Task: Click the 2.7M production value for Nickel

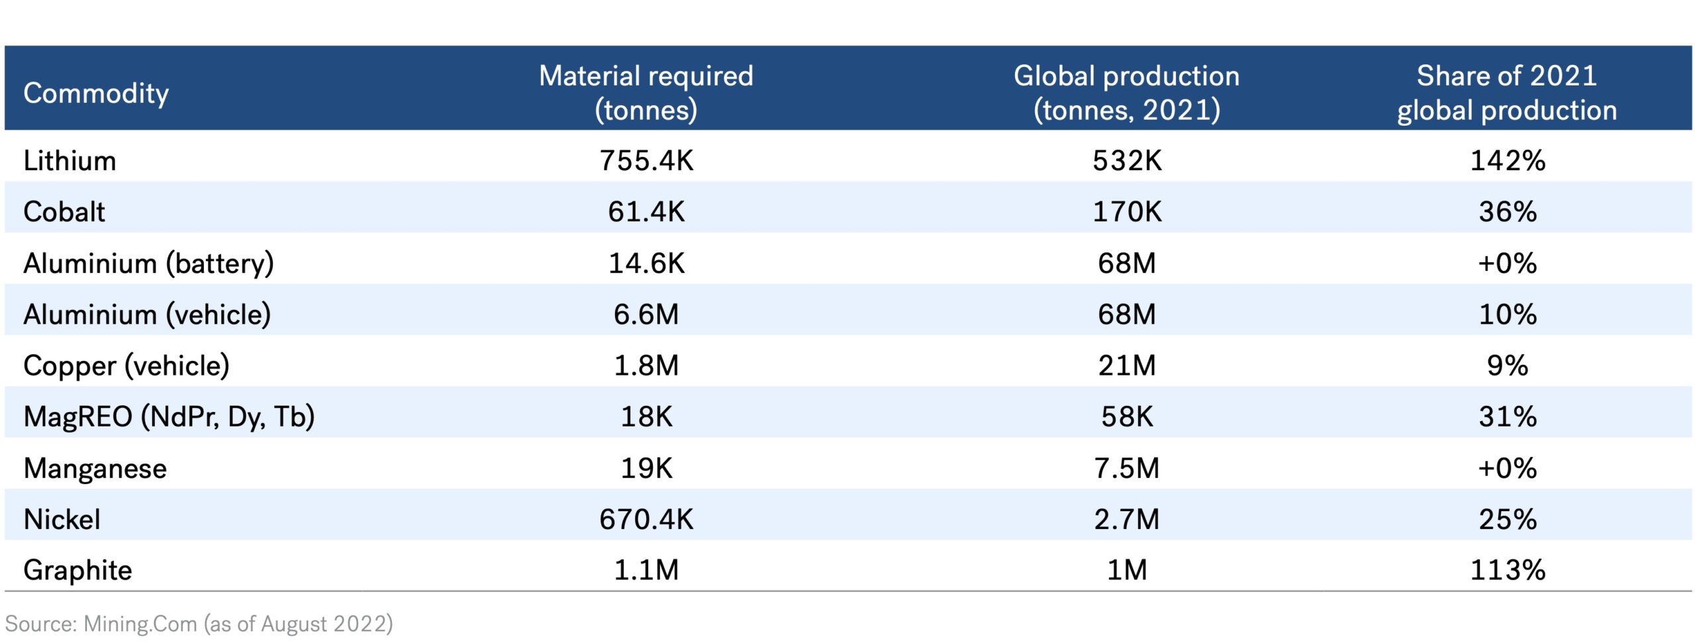Action: [1128, 519]
